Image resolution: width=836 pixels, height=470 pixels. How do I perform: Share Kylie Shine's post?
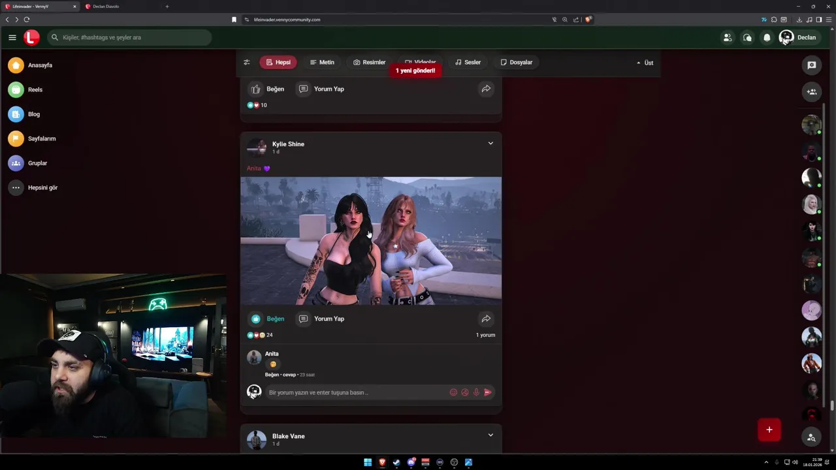tap(486, 319)
